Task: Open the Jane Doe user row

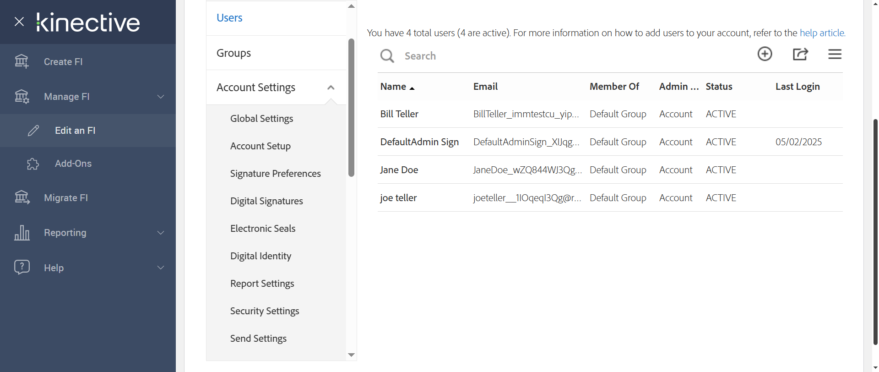Action: pyautogui.click(x=399, y=170)
